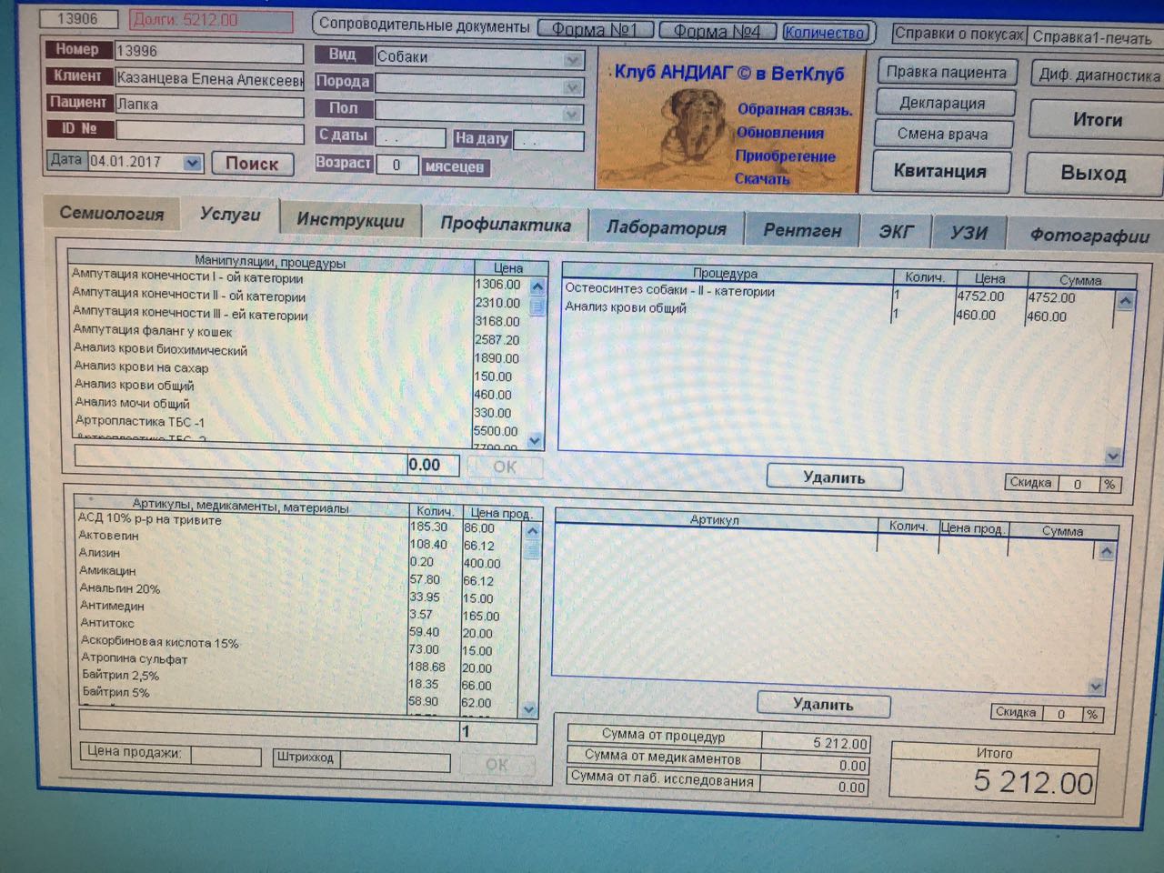This screenshot has height=873, width=1164.
Task: Open Правка пациента
Action: [947, 72]
